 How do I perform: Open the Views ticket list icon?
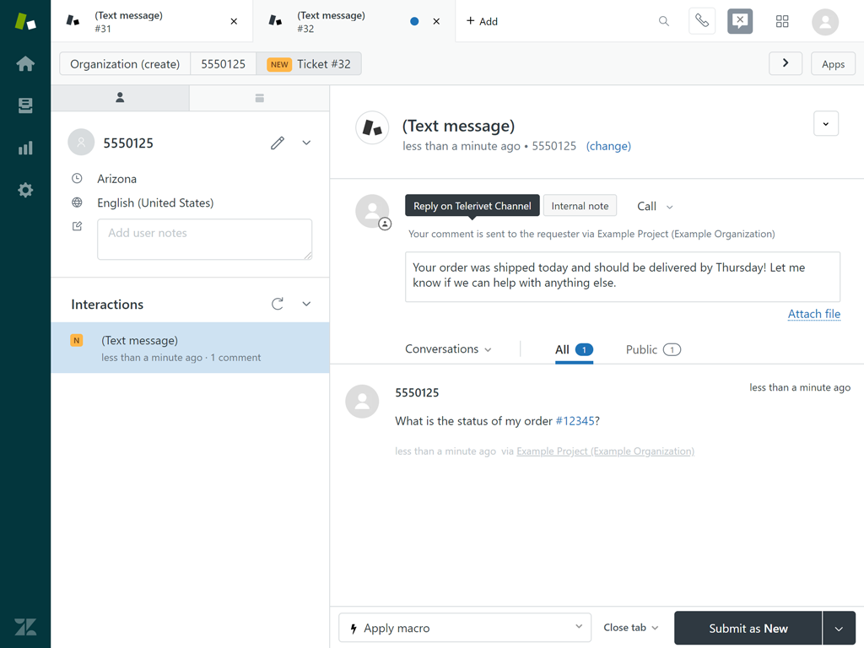pyautogui.click(x=25, y=105)
